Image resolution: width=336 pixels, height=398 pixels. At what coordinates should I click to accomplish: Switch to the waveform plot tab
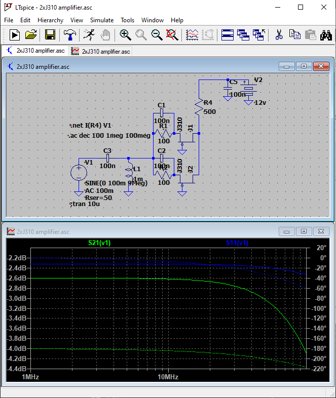tap(100, 51)
